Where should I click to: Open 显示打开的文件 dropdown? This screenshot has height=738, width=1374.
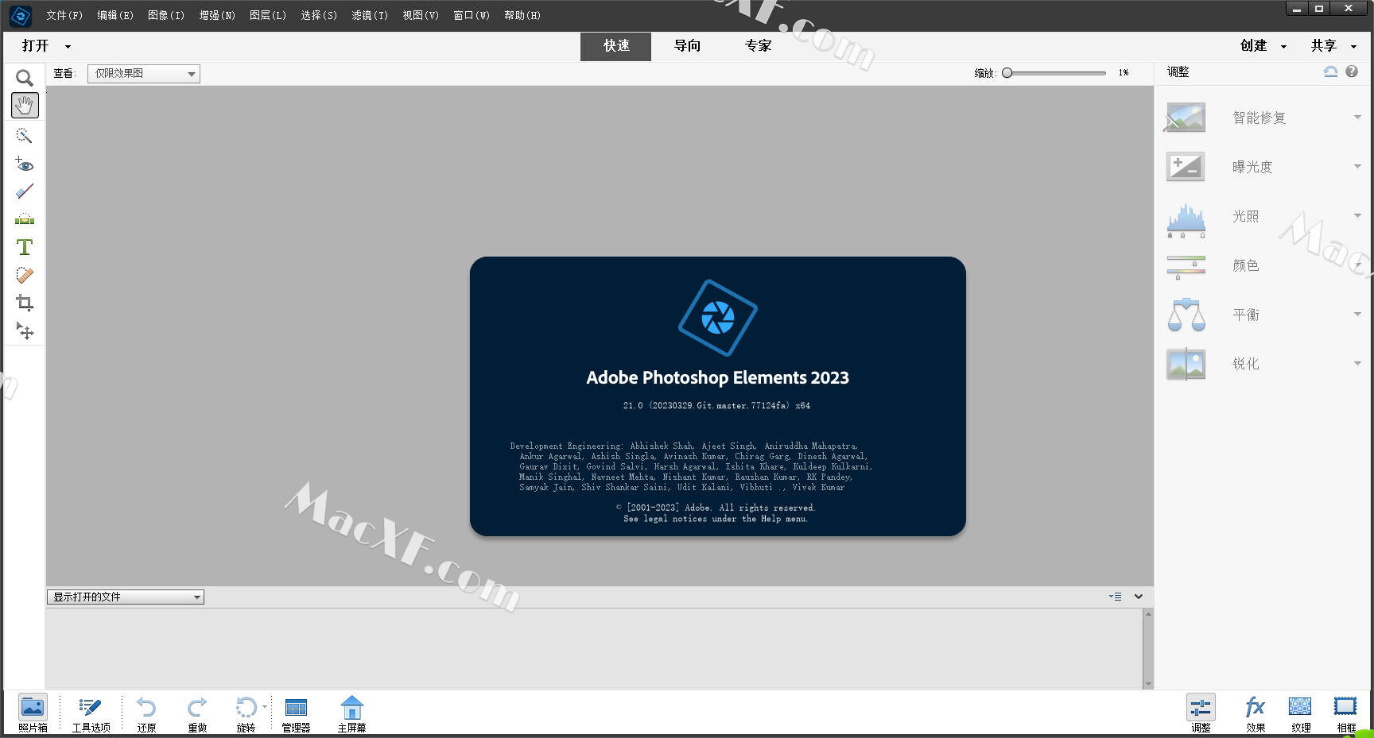click(126, 597)
